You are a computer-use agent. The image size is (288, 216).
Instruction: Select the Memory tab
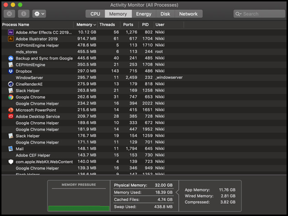[118, 14]
